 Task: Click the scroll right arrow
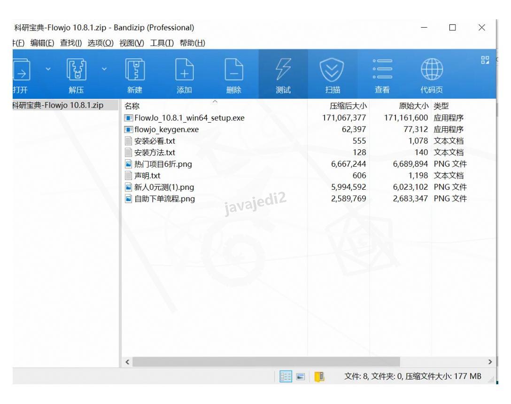click(x=490, y=362)
